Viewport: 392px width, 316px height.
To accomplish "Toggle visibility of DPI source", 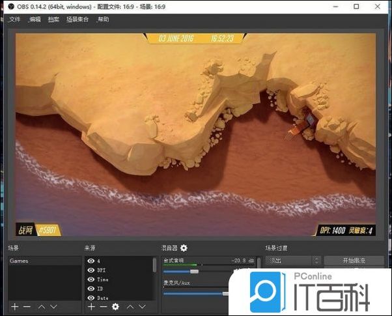I will 91,270.
